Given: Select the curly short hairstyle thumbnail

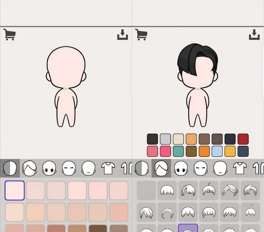Looking at the screenshot, I should 167,212.
